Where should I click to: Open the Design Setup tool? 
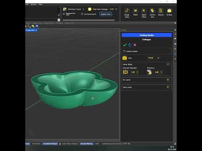coord(127,13)
